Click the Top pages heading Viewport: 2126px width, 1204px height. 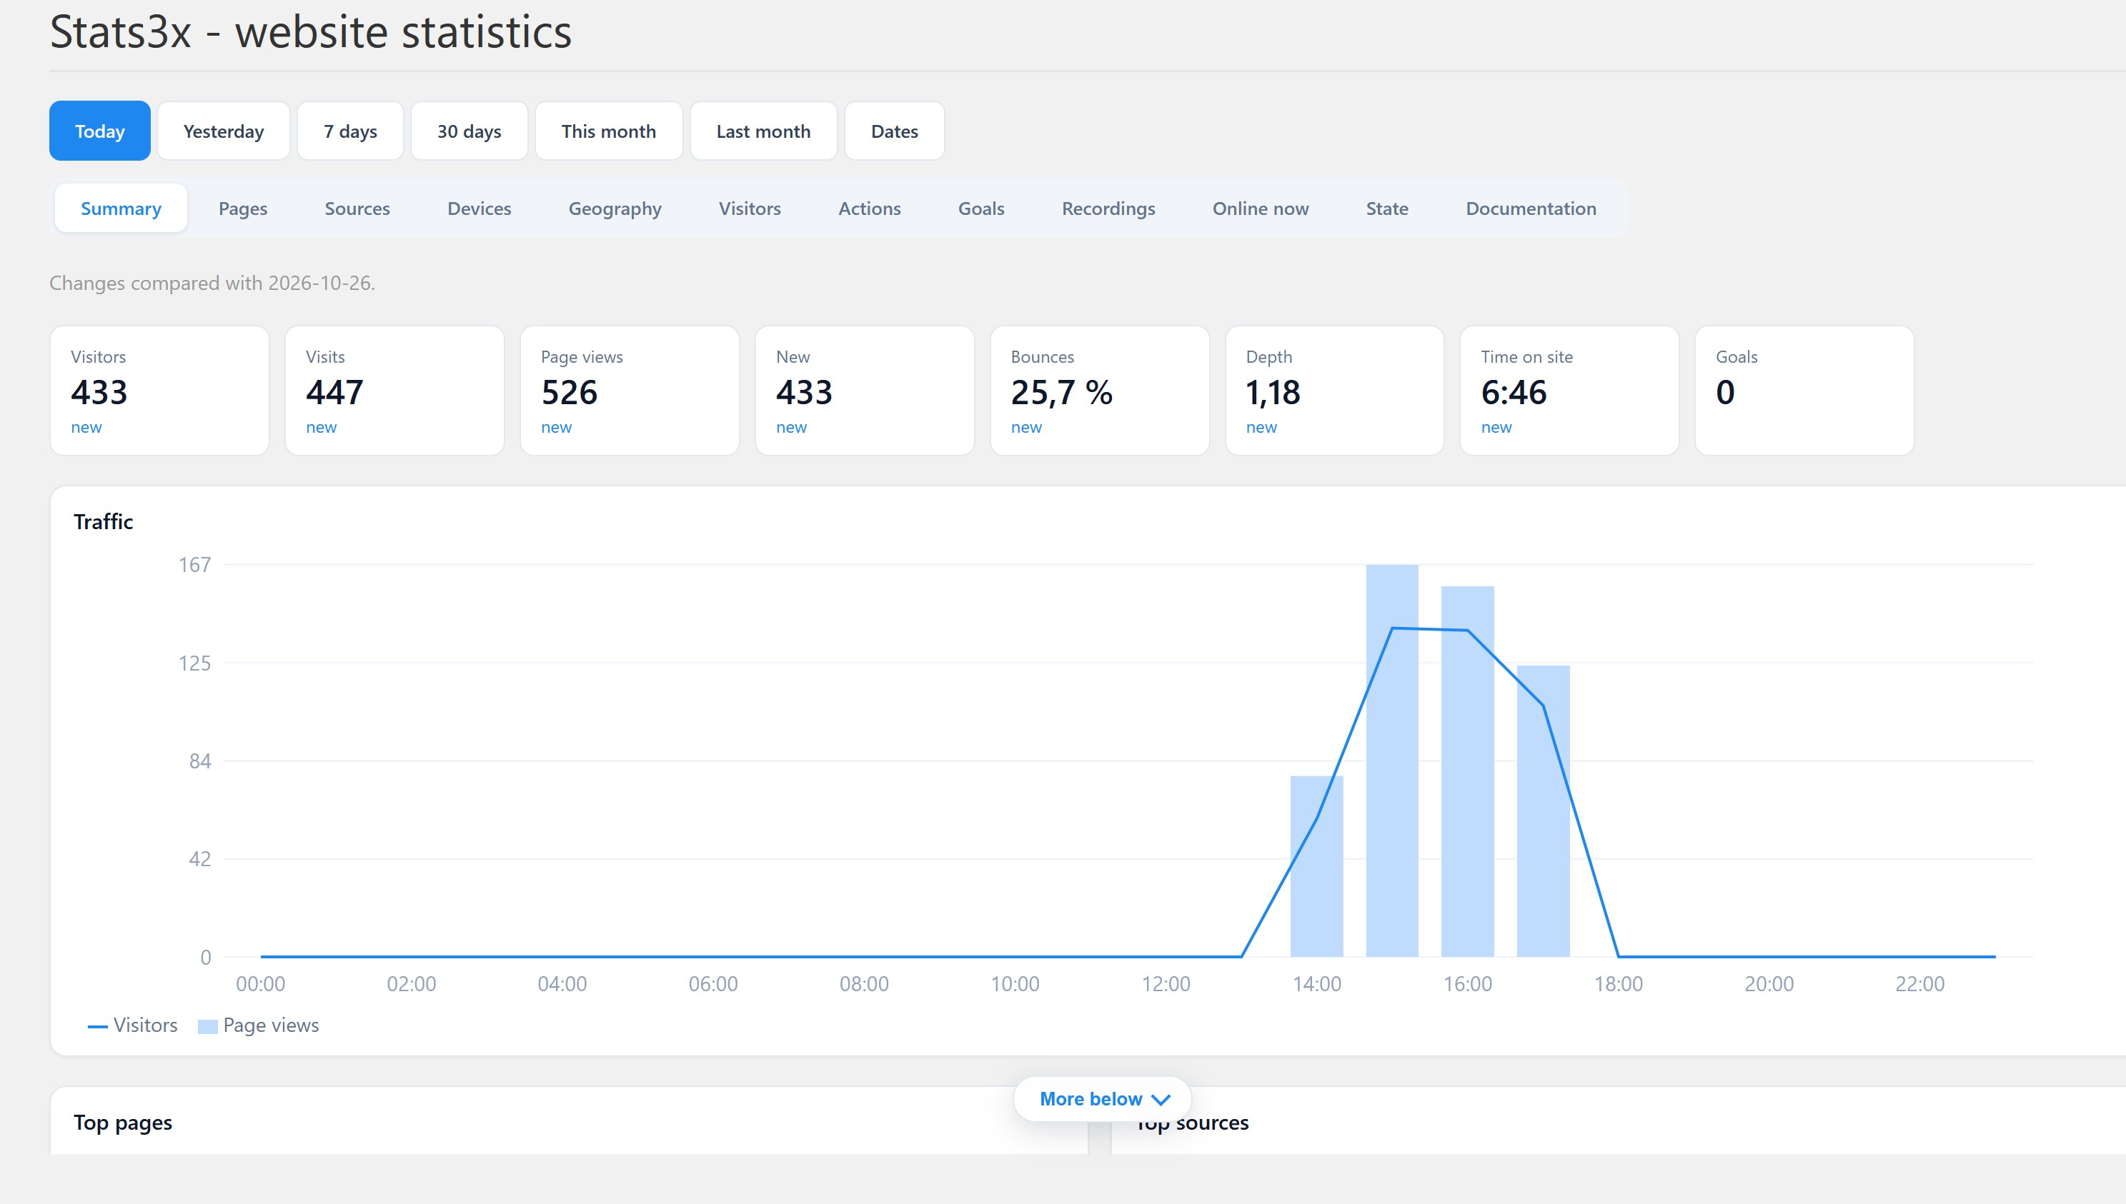pyautogui.click(x=122, y=1122)
